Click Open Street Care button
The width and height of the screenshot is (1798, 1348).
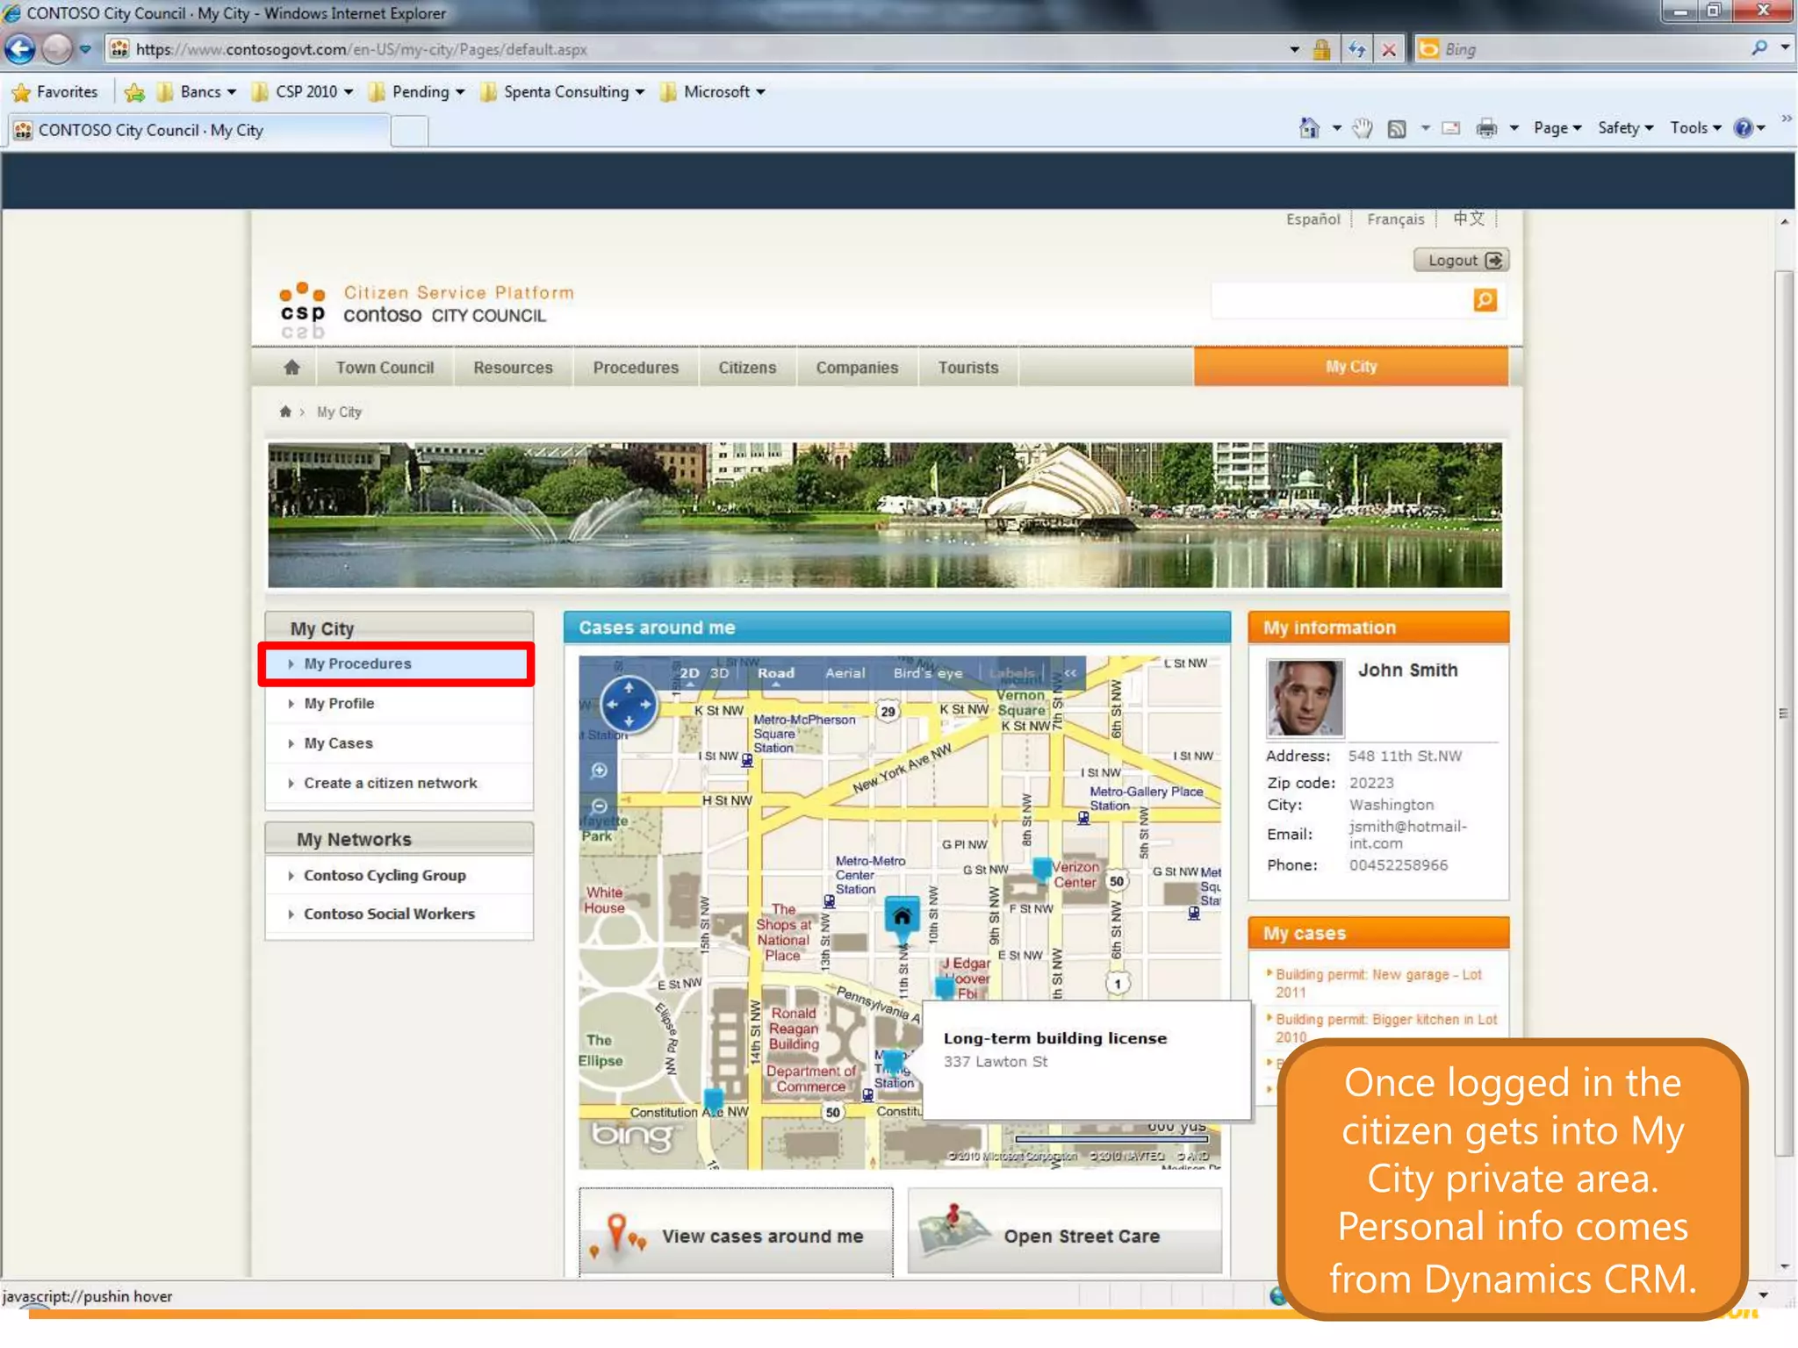[1065, 1232]
